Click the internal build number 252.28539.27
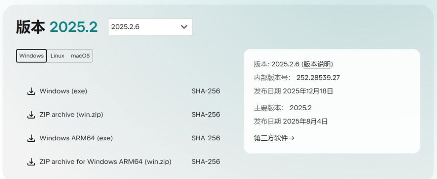437x179 pixels. (x=318, y=77)
